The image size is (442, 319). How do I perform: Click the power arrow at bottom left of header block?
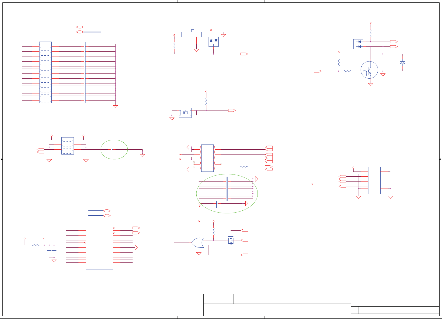[188, 169]
